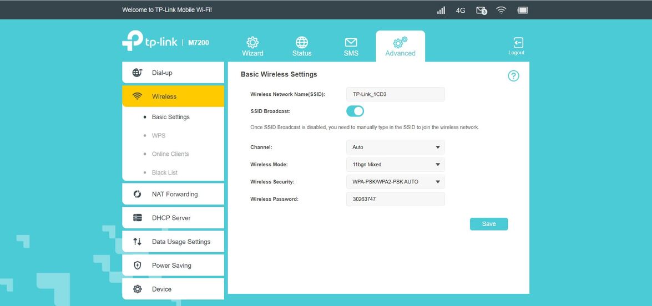Image resolution: width=652 pixels, height=306 pixels.
Task: Open the Status globe icon
Action: 302,43
